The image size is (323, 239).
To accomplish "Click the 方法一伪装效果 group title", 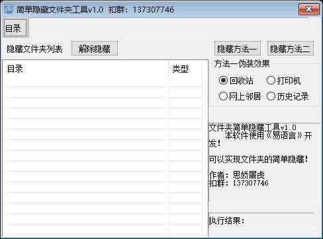I will pos(242,64).
